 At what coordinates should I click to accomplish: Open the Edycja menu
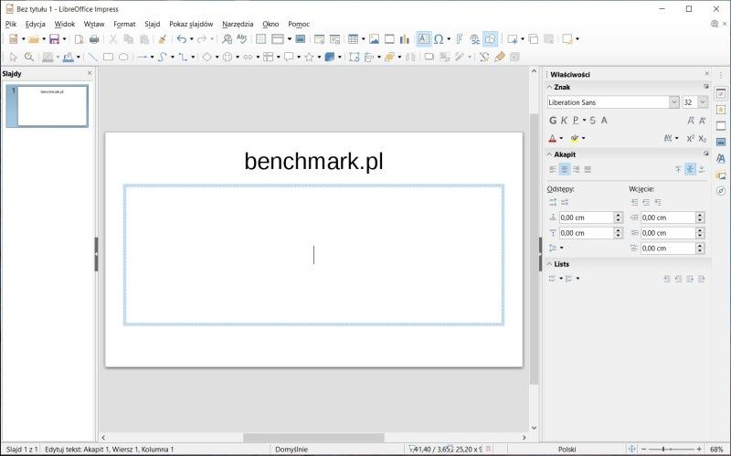coord(36,24)
